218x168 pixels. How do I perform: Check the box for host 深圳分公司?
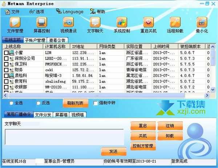[6, 58]
